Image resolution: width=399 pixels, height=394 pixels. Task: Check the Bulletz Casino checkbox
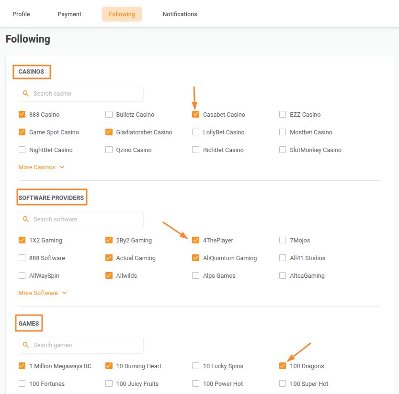coord(109,114)
